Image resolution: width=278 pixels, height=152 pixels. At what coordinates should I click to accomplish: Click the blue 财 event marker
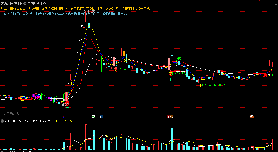coord(101,117)
